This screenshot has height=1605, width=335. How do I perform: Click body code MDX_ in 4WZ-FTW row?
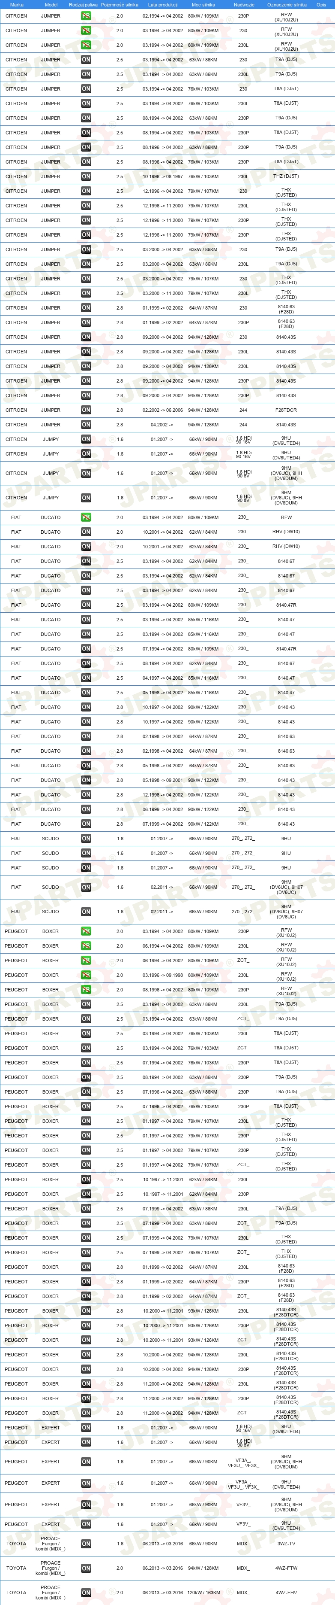pos(243,1568)
